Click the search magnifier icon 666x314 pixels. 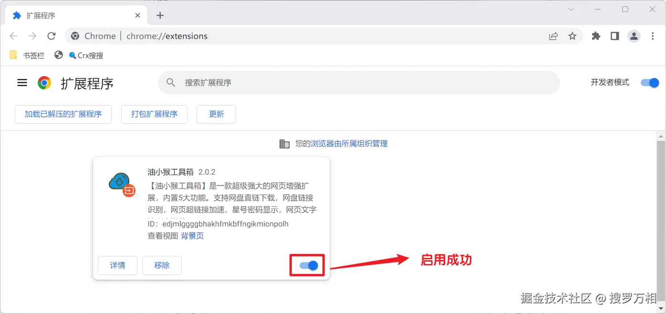coord(171,83)
